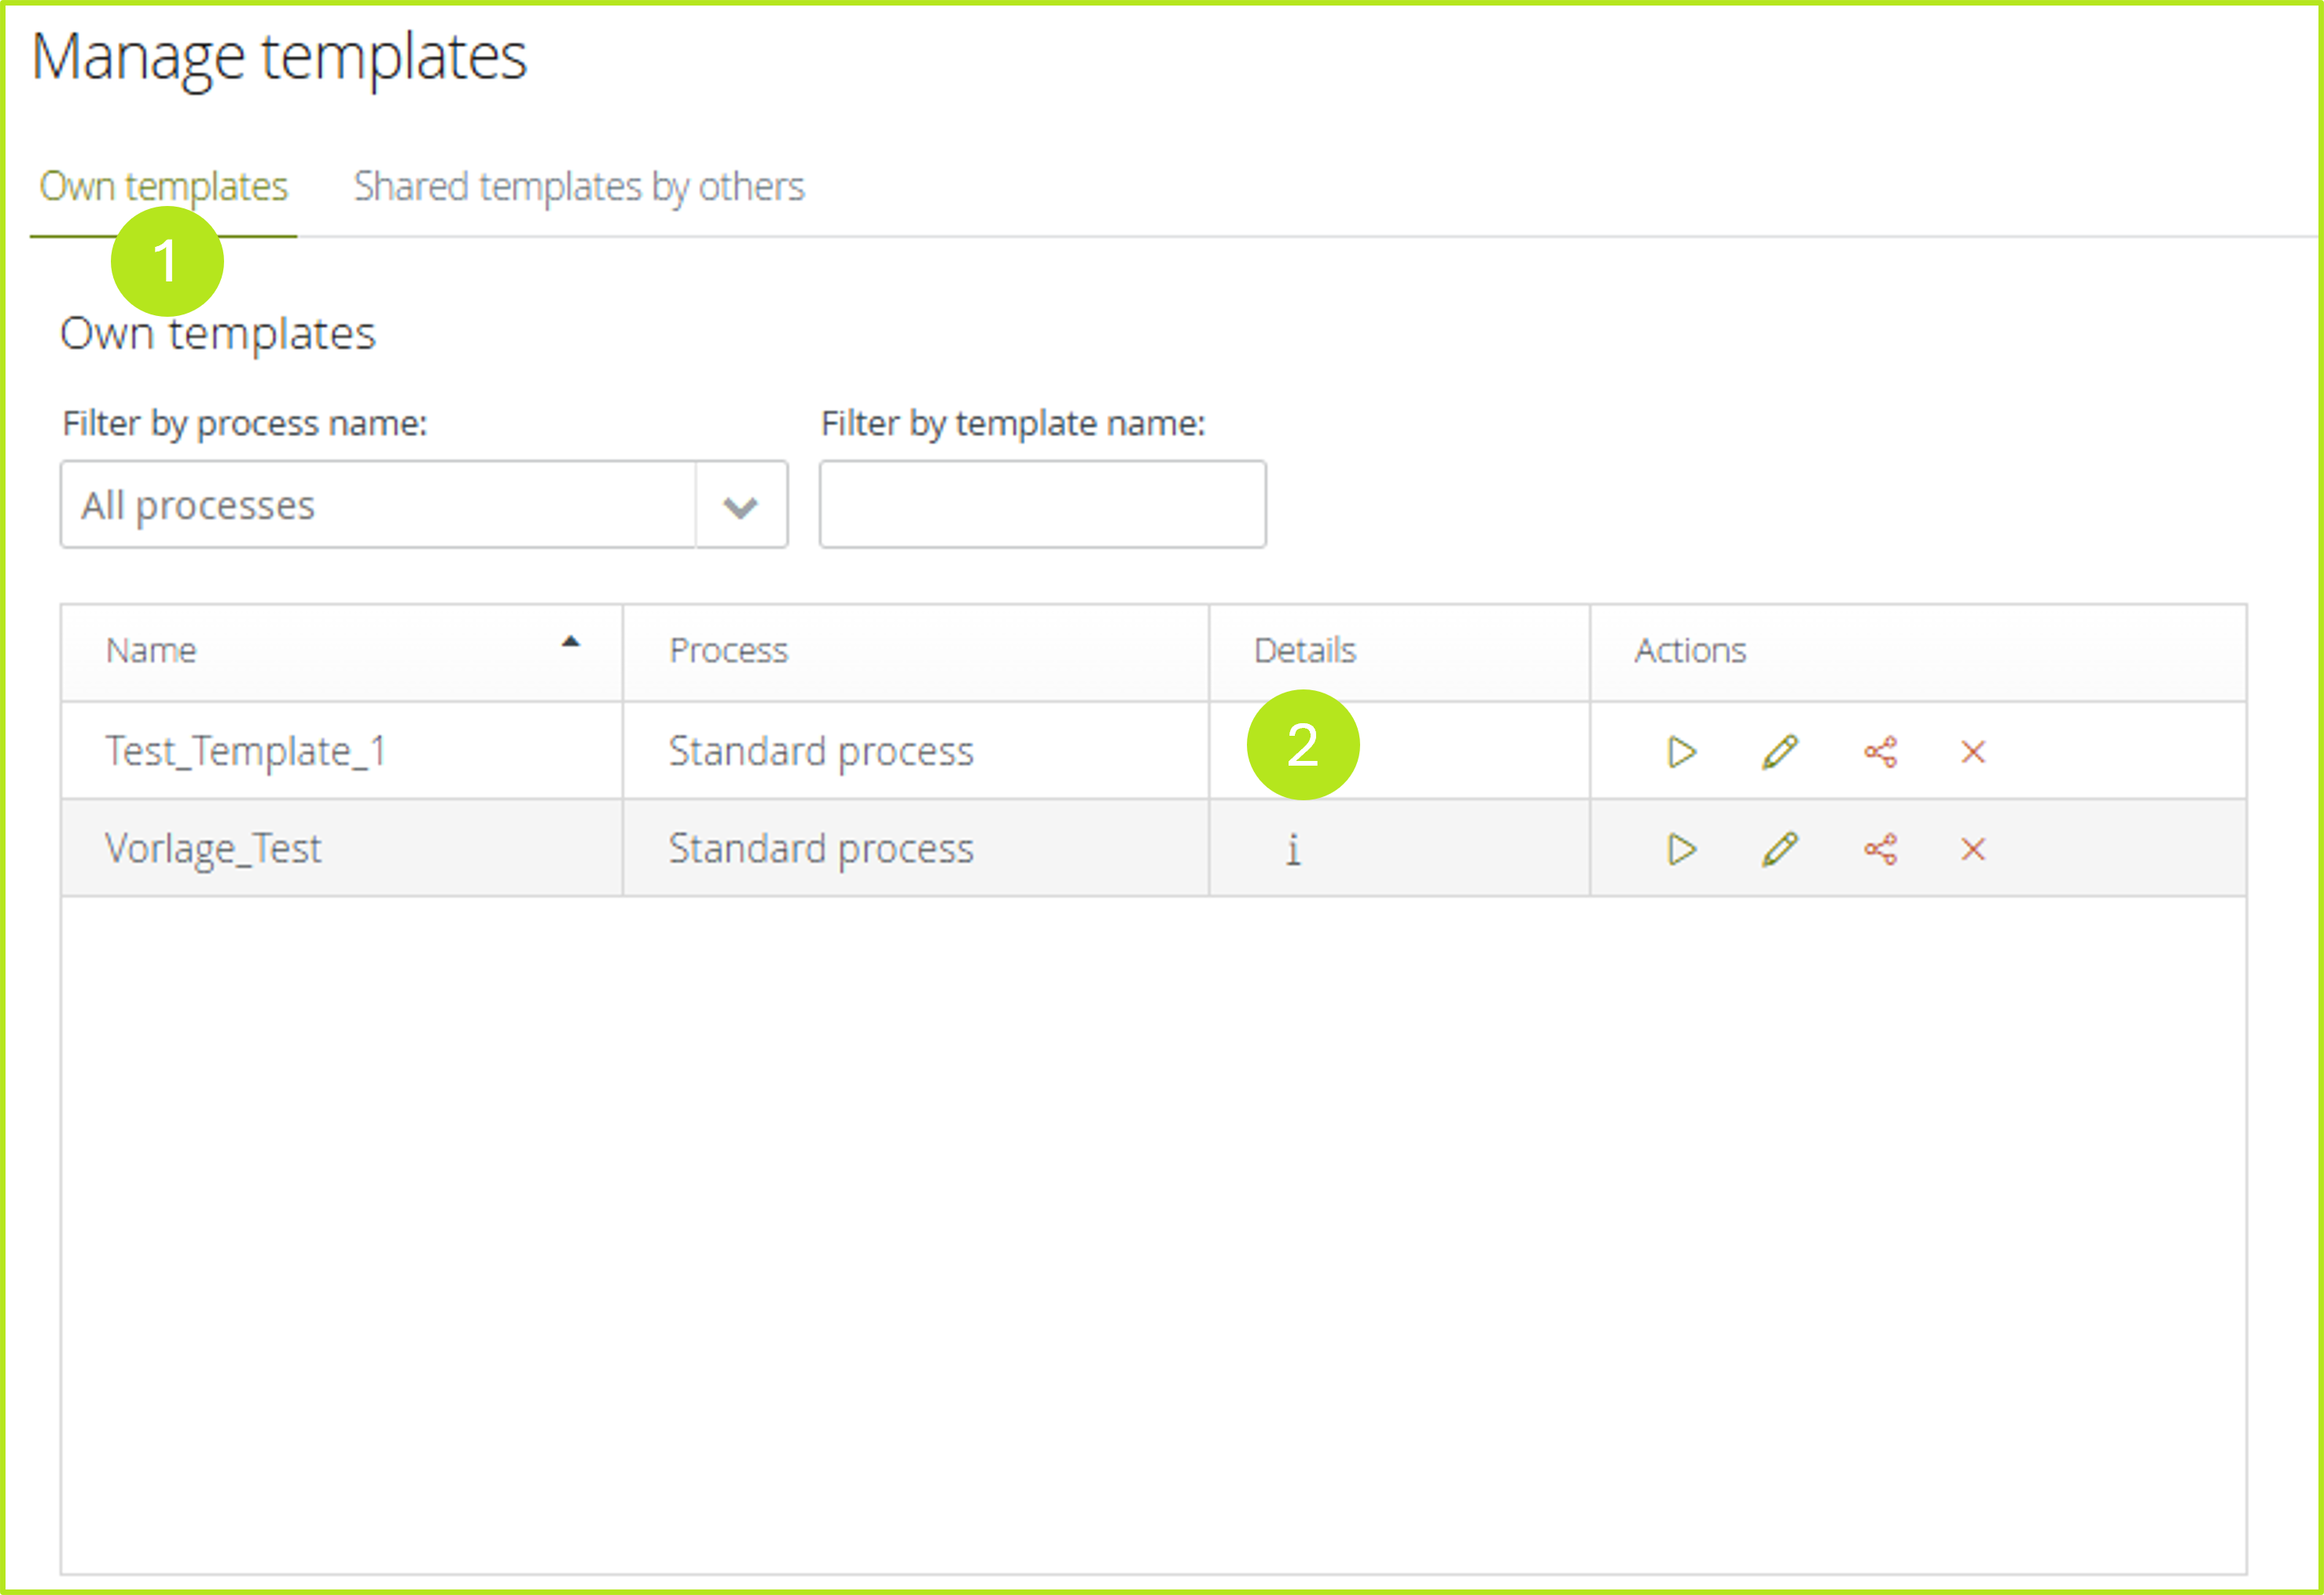Select the Vorlage_Test row name
This screenshot has width=2324, height=1595.
click(213, 849)
